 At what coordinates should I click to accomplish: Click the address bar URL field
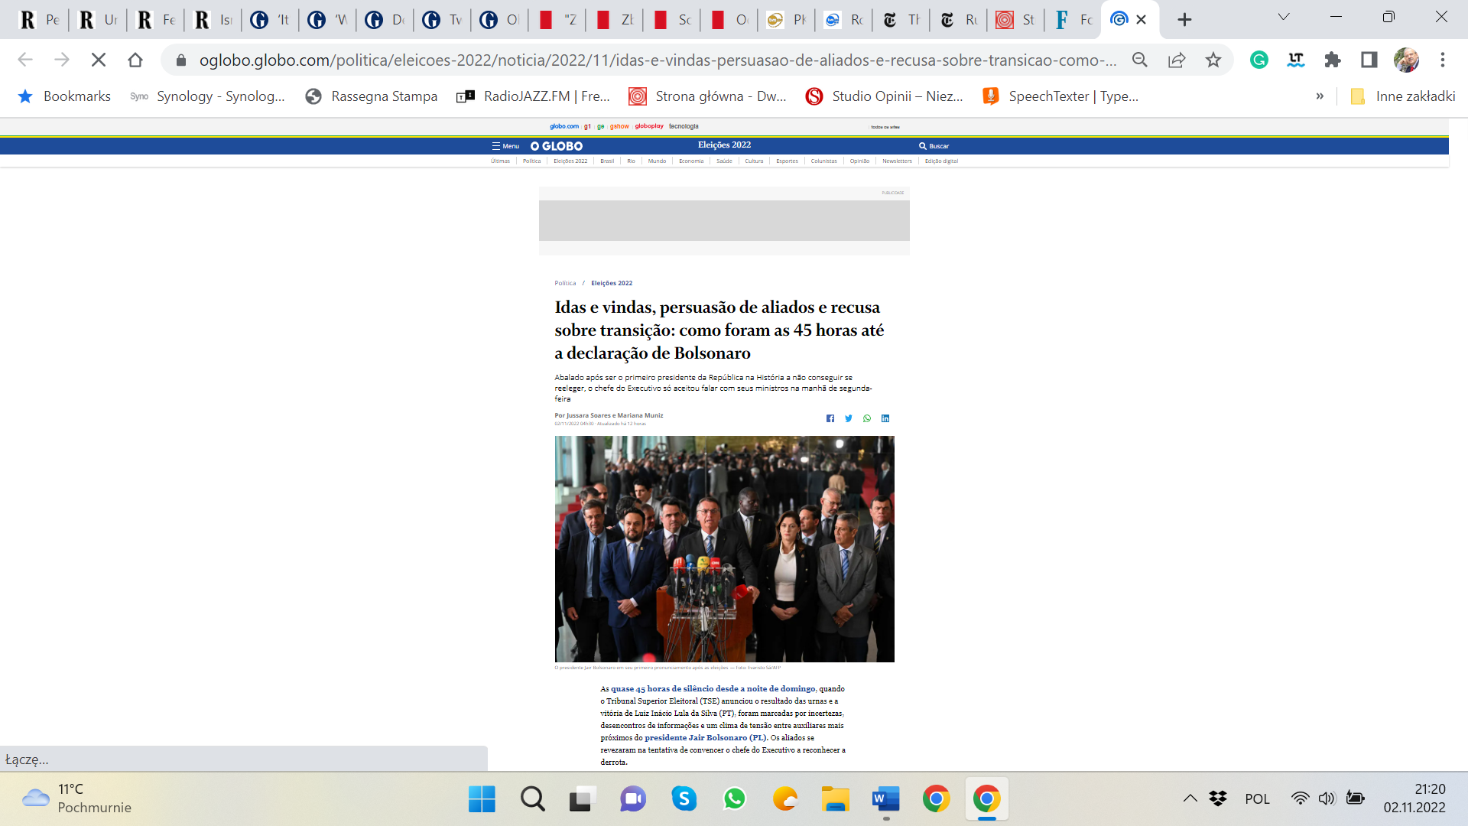658,60
